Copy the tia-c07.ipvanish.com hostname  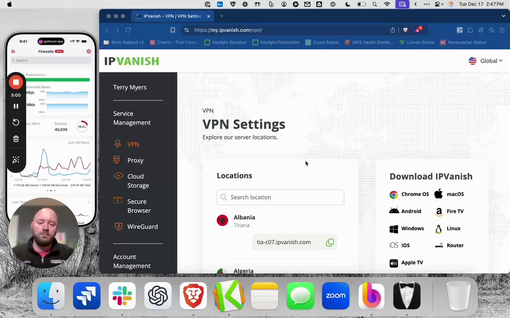[x=330, y=242]
